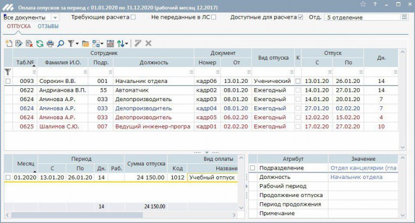Open list button beside 5 отделение field
The height and width of the screenshot is (223, 415).
pos(404,17)
